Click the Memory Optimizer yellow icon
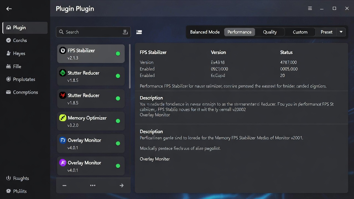354x199 pixels. 63,118
